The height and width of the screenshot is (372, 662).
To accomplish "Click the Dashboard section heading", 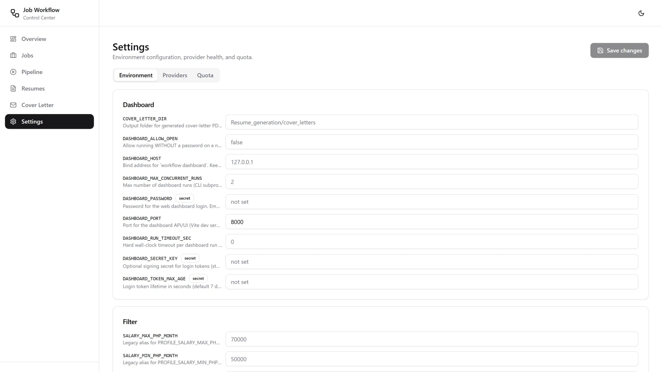I will tap(138, 105).
